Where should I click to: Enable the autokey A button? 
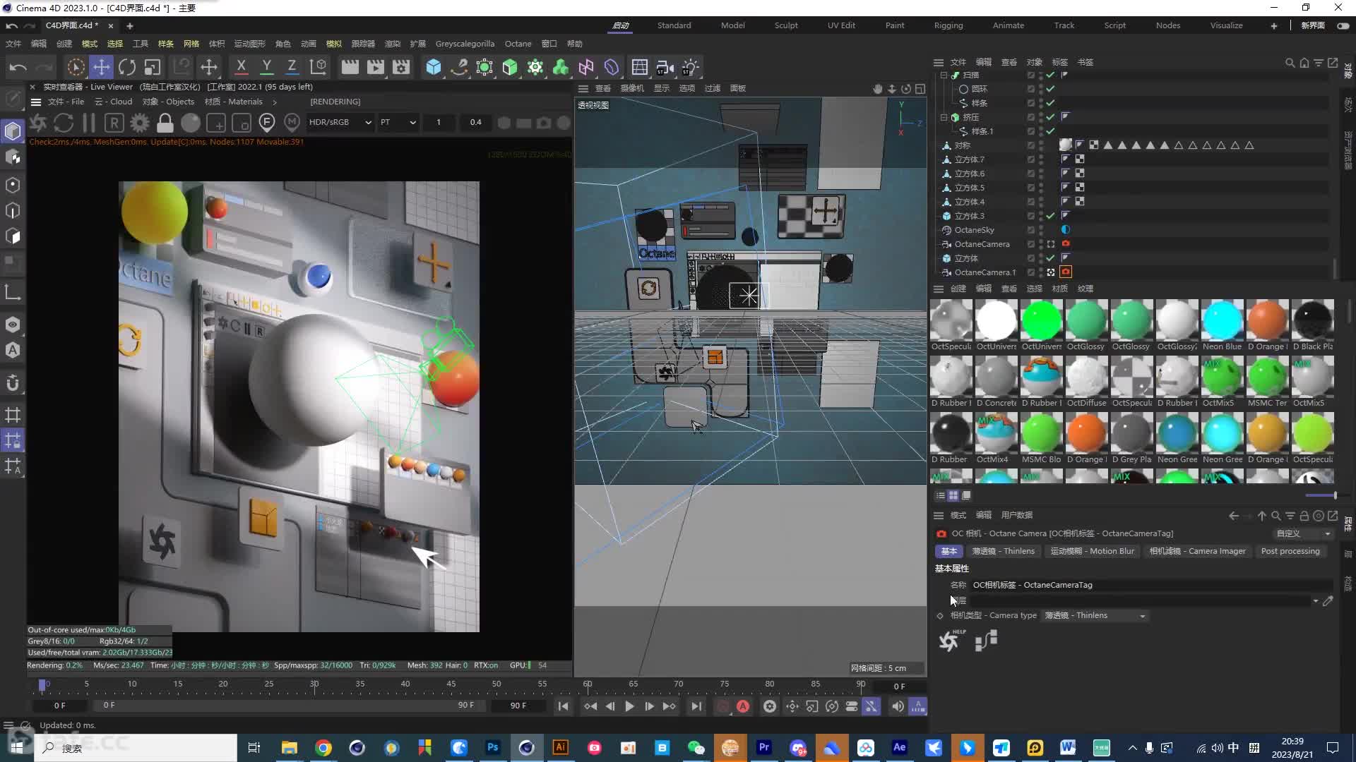coord(743,706)
